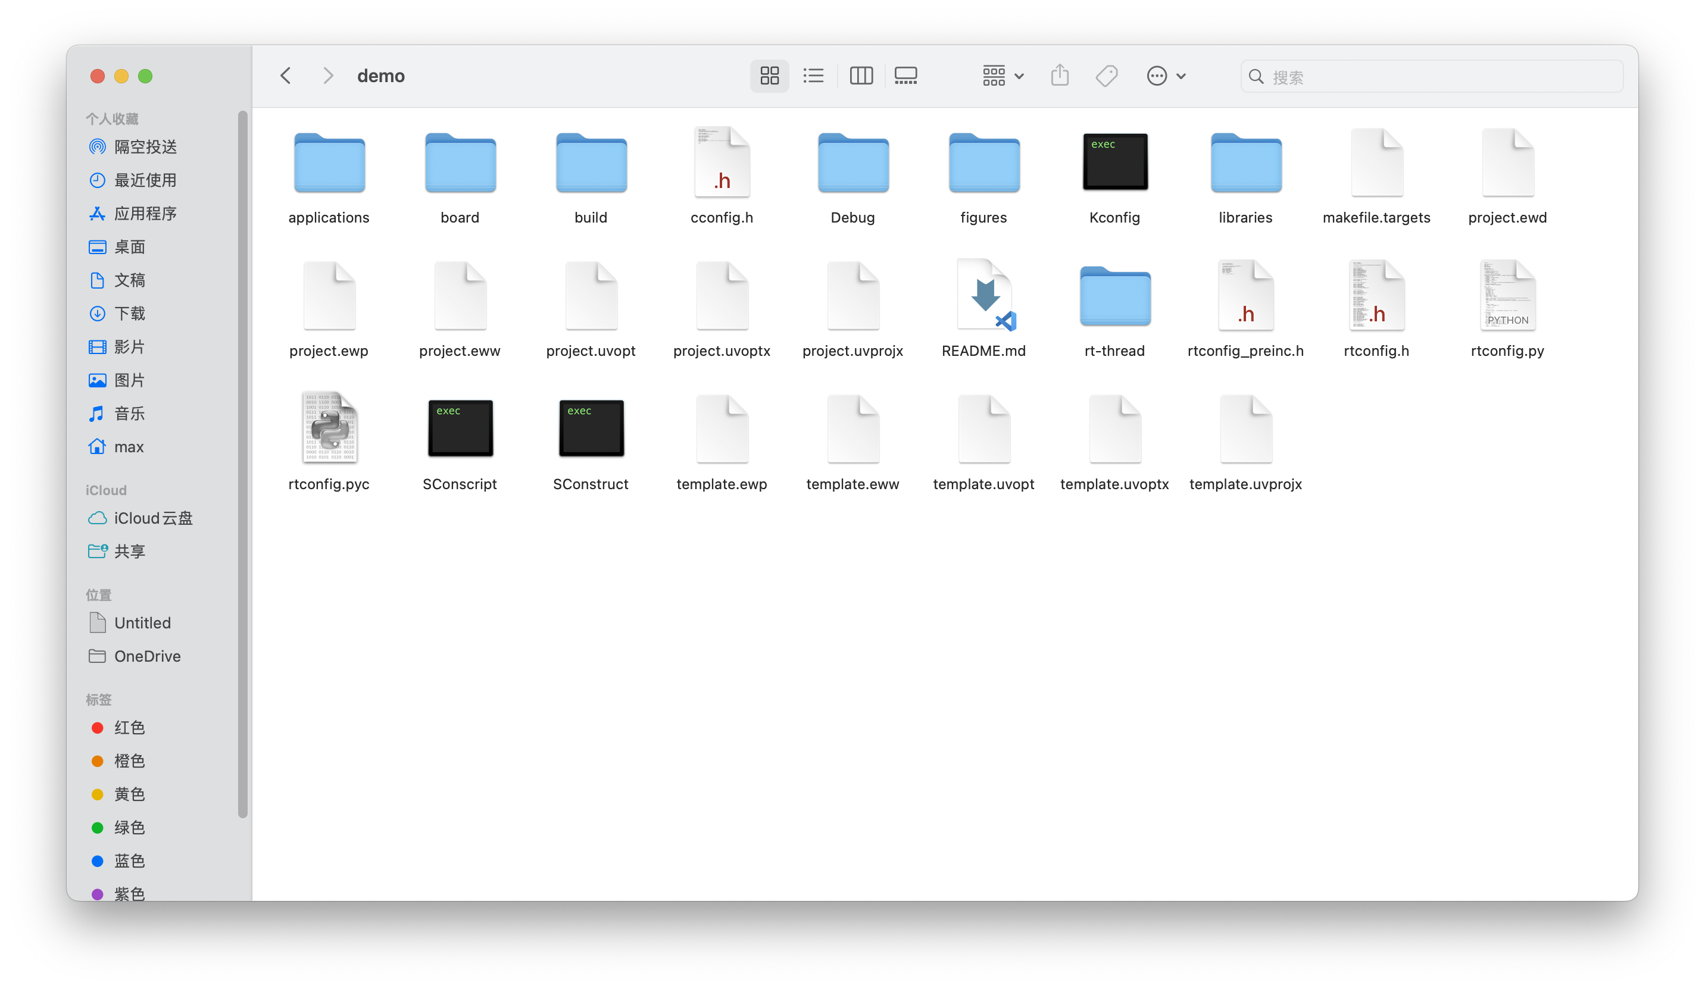Open OneDrive location in sidebar

(147, 656)
